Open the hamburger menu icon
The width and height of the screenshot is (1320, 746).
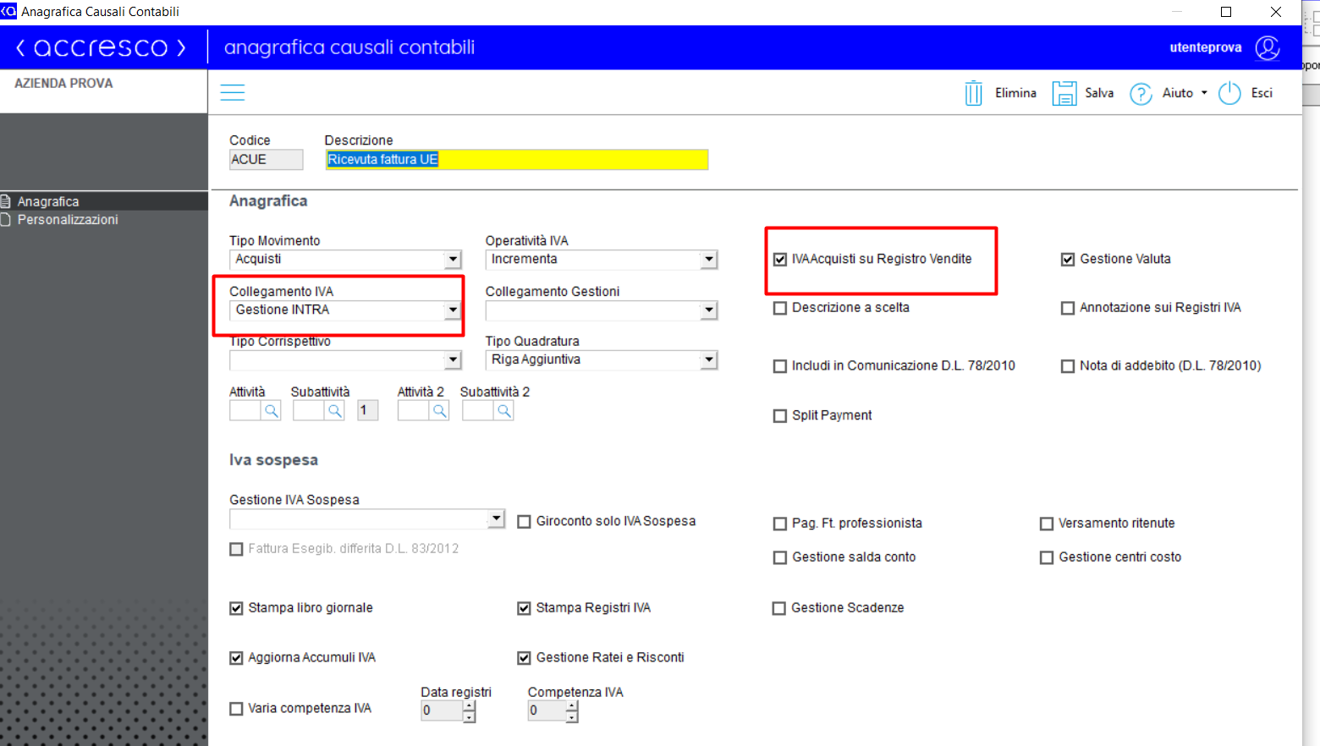tap(233, 93)
